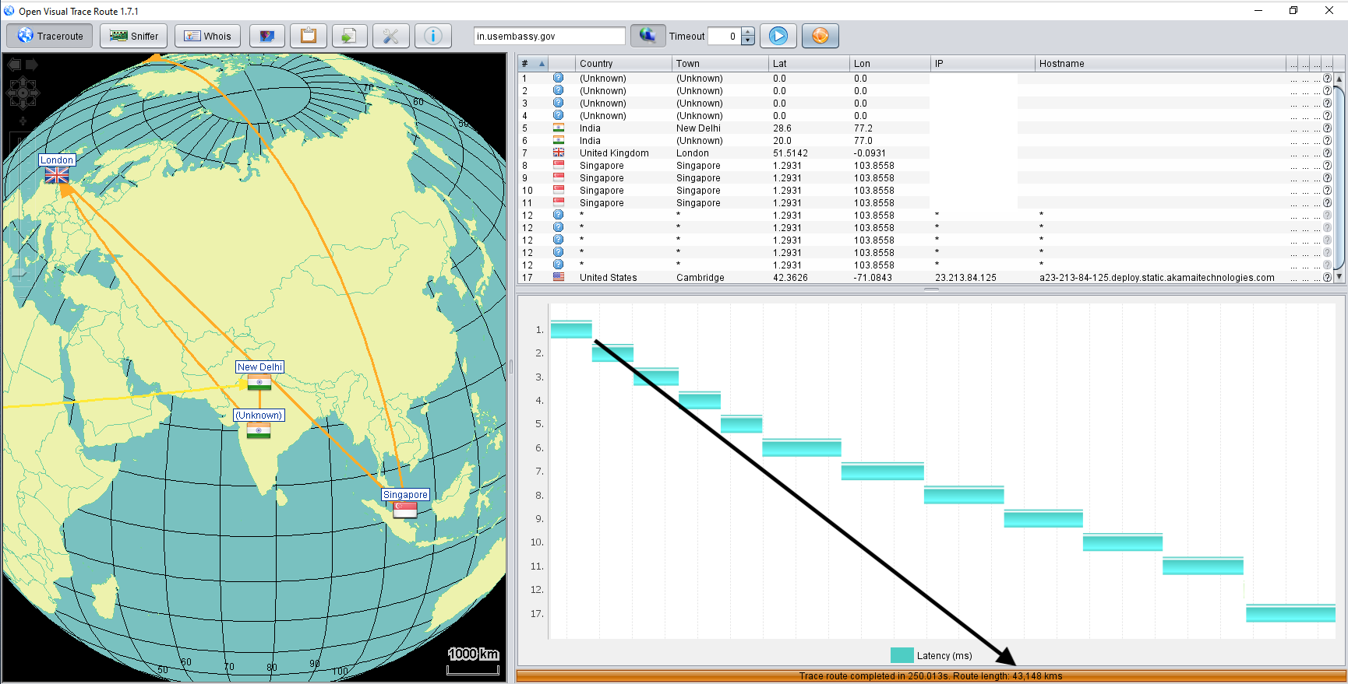
Task: Click the export route file icon
Action: [349, 36]
